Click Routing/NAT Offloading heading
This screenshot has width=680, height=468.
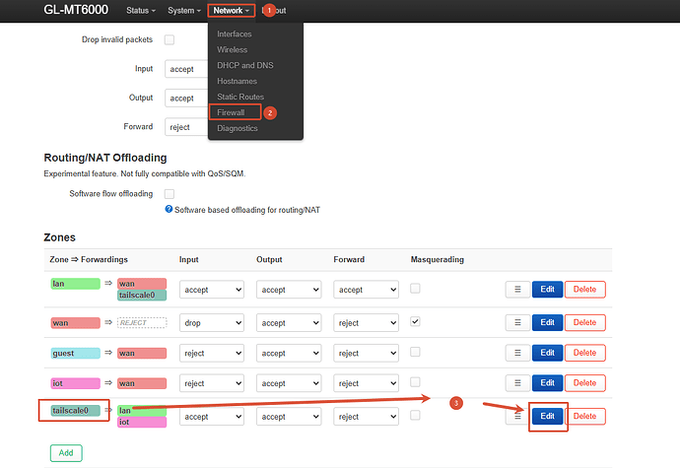[x=105, y=158]
